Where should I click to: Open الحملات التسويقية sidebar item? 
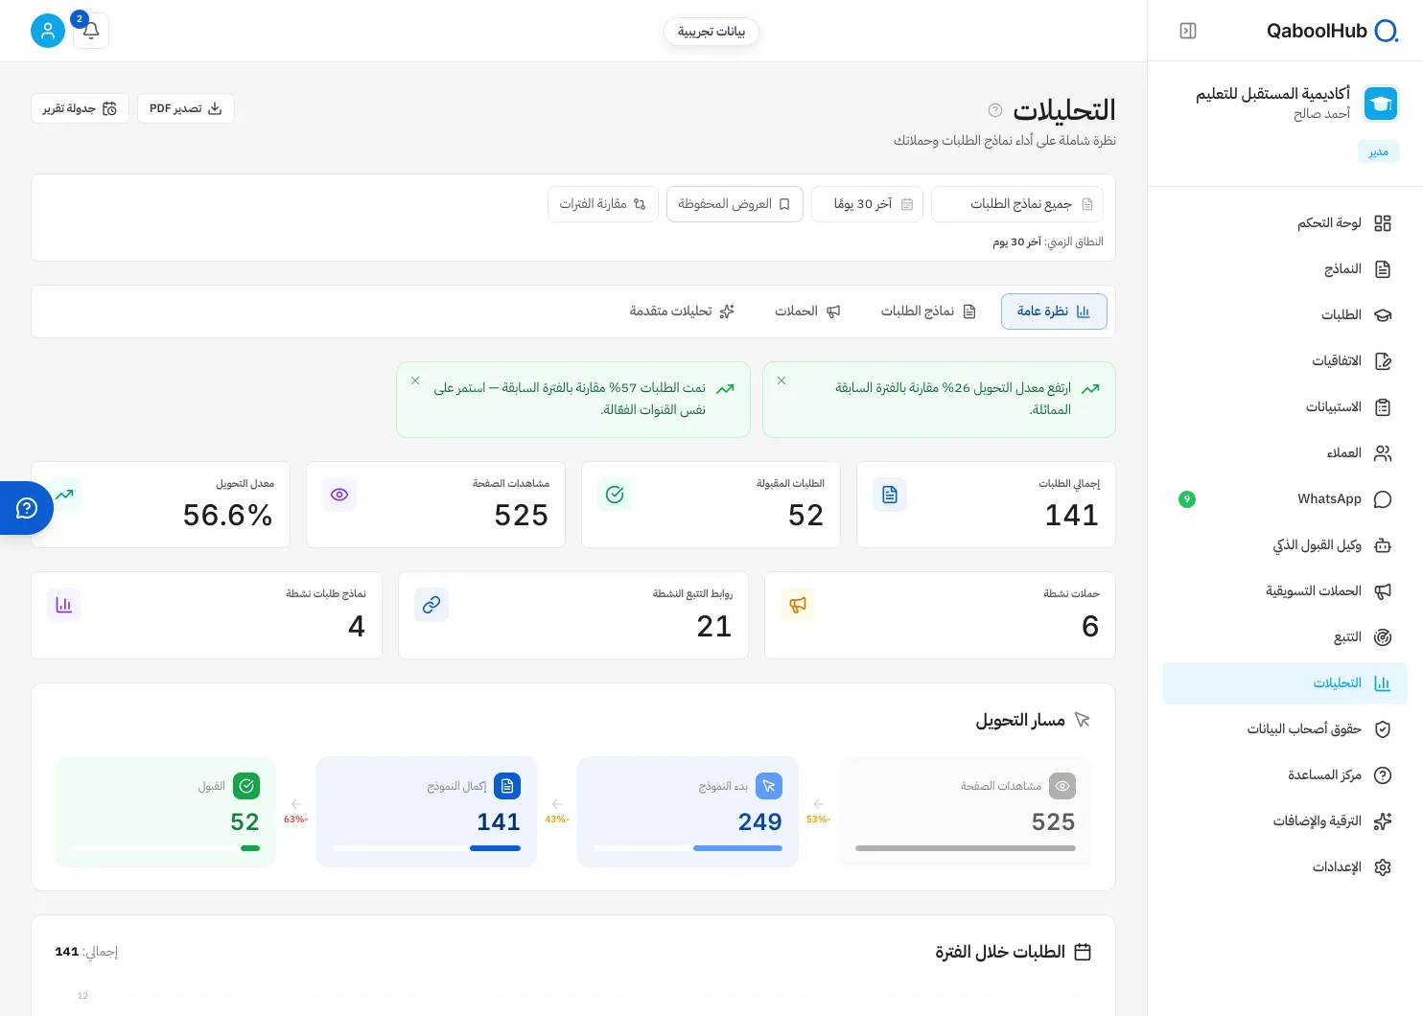click(x=1285, y=591)
